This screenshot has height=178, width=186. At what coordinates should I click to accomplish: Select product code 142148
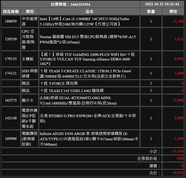click(x=11, y=118)
